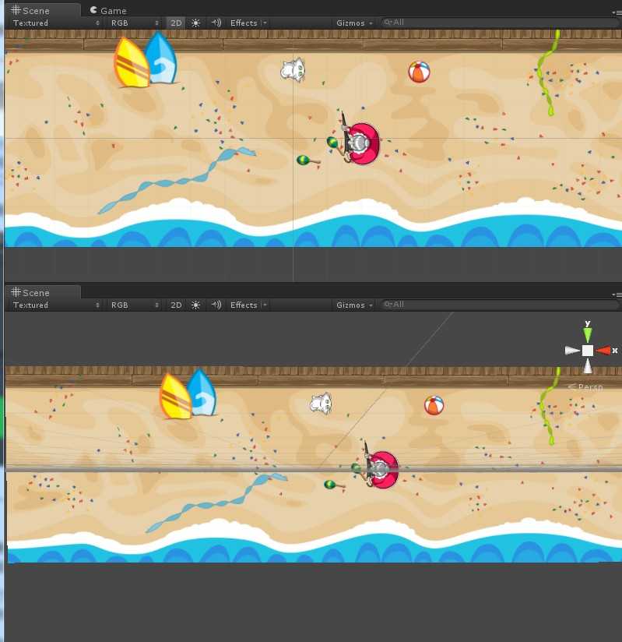Open Textured draw mode dropdown in bottom Scene view

pos(55,305)
